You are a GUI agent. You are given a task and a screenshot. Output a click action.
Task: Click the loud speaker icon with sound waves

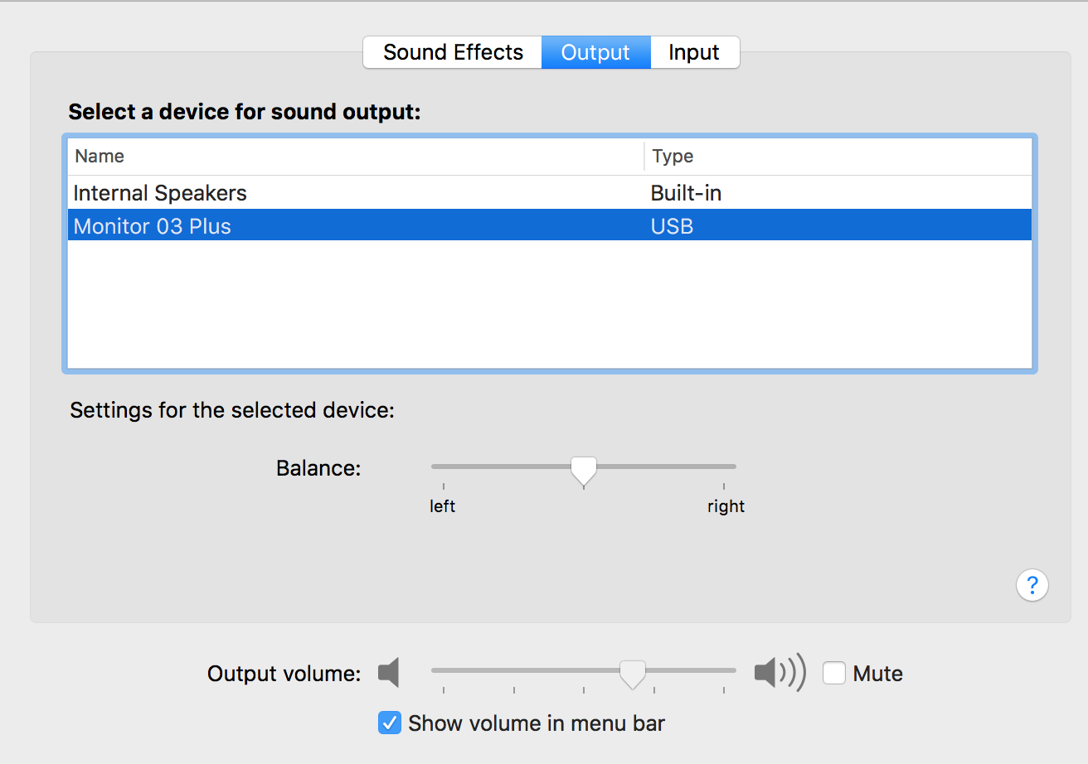click(779, 672)
